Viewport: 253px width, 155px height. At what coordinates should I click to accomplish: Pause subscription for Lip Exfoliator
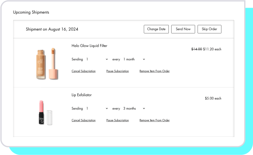117,120
